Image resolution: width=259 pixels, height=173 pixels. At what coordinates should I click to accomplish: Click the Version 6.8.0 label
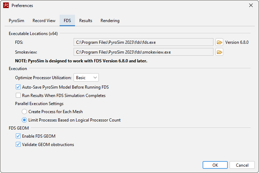tap(237, 42)
